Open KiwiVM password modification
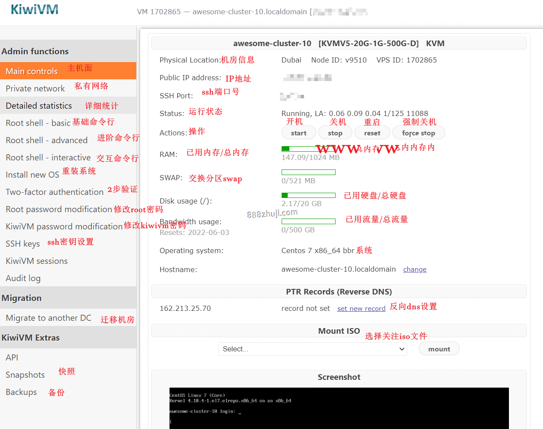 68,226
